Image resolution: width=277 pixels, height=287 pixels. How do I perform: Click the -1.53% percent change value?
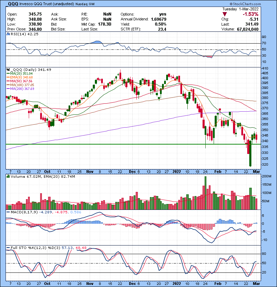click(x=250, y=14)
